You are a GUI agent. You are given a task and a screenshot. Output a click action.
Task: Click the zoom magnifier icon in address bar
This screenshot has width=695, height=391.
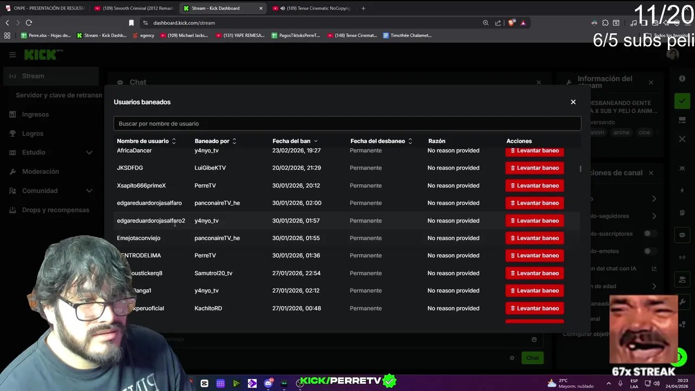485,23
